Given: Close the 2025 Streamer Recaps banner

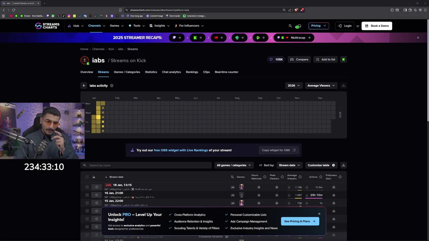Looking at the screenshot, I should click(x=418, y=38).
